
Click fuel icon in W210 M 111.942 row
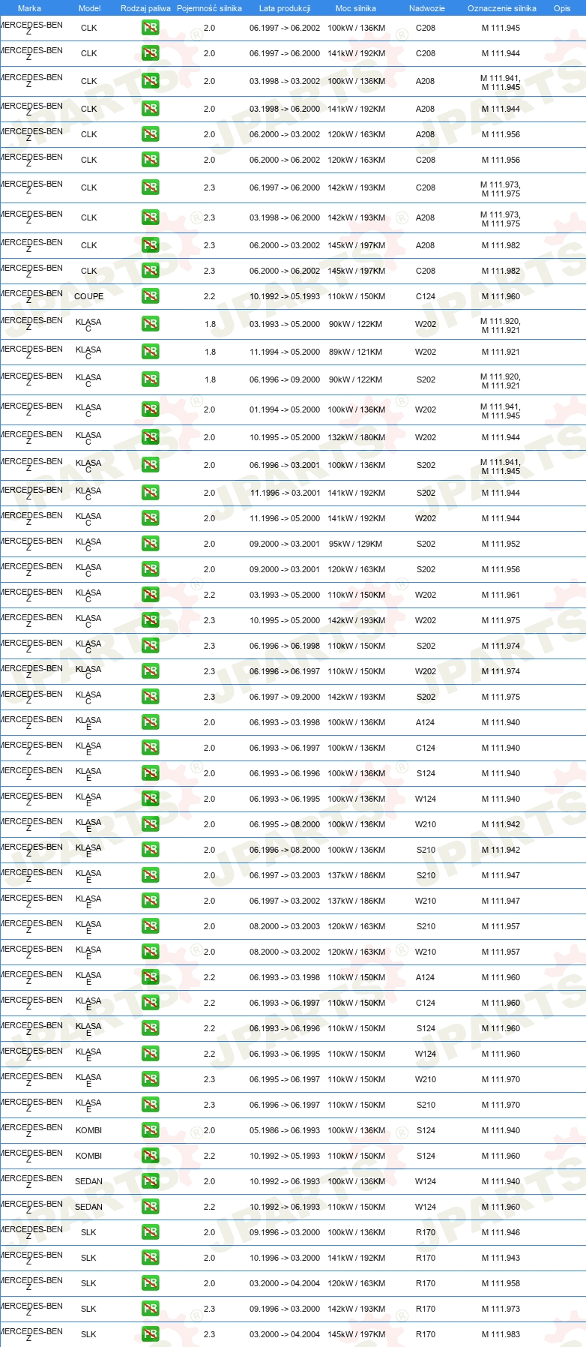coord(150,824)
